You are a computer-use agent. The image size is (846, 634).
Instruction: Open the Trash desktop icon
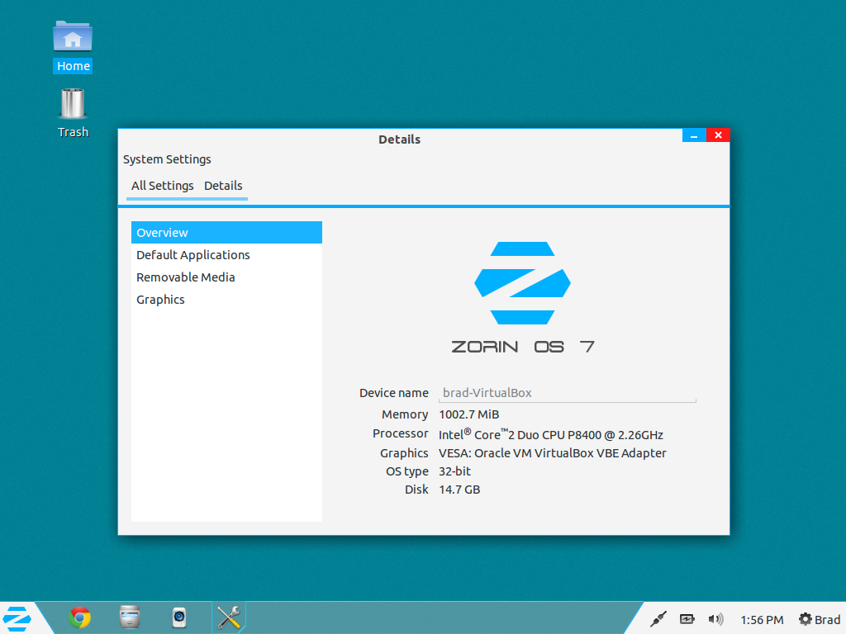[x=73, y=113]
